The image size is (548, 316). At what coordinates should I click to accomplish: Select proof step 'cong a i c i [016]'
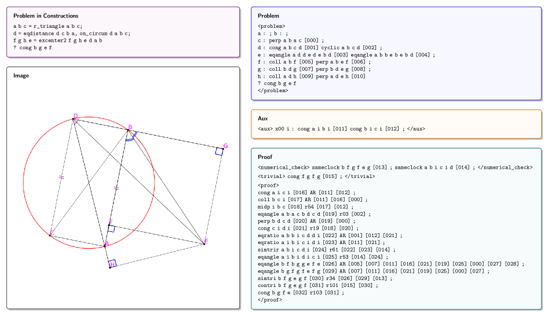click(306, 192)
